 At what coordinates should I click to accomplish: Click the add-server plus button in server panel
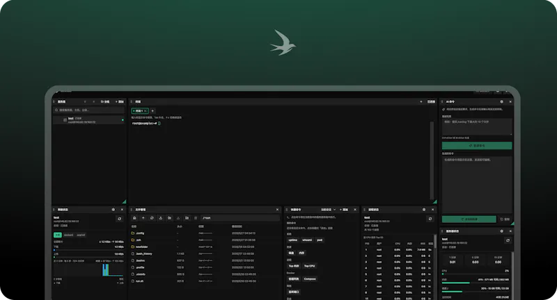(x=119, y=101)
